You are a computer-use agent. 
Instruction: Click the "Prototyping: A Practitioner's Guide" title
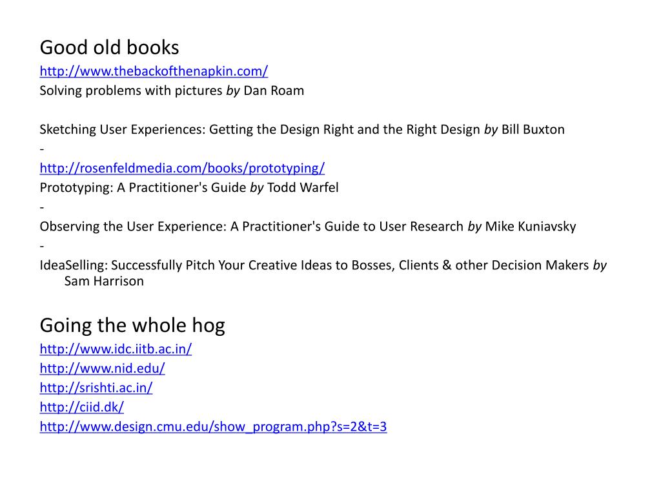(x=143, y=188)
